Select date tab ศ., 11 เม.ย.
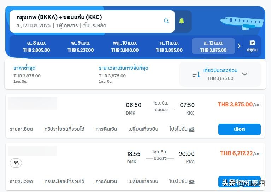Screen dimensions: 271x192 [169, 46]
